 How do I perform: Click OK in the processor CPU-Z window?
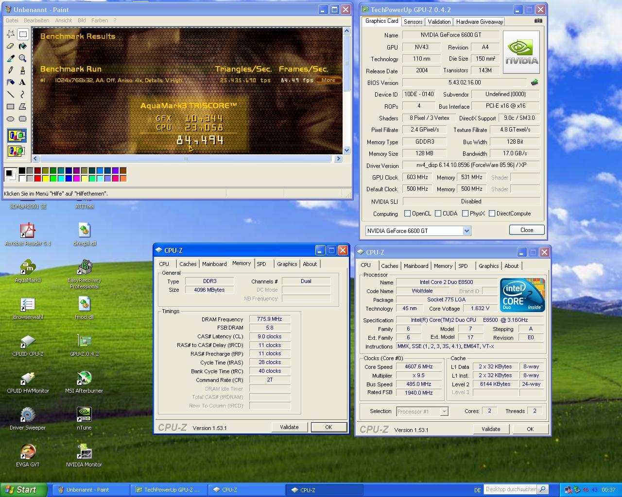point(530,429)
